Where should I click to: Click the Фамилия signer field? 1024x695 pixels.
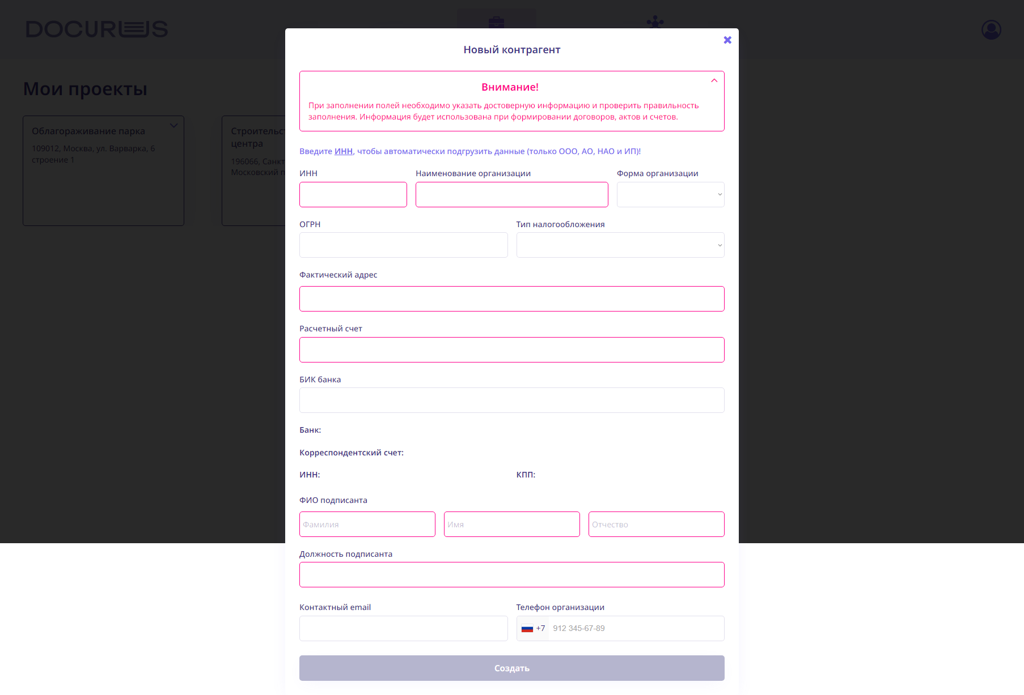pos(367,524)
